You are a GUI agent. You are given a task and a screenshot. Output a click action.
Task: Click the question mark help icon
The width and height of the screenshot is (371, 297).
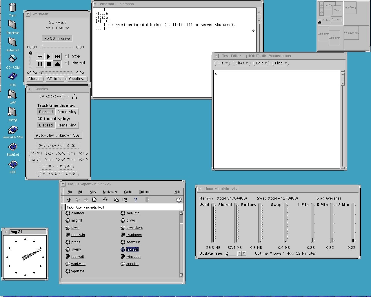click(135, 200)
